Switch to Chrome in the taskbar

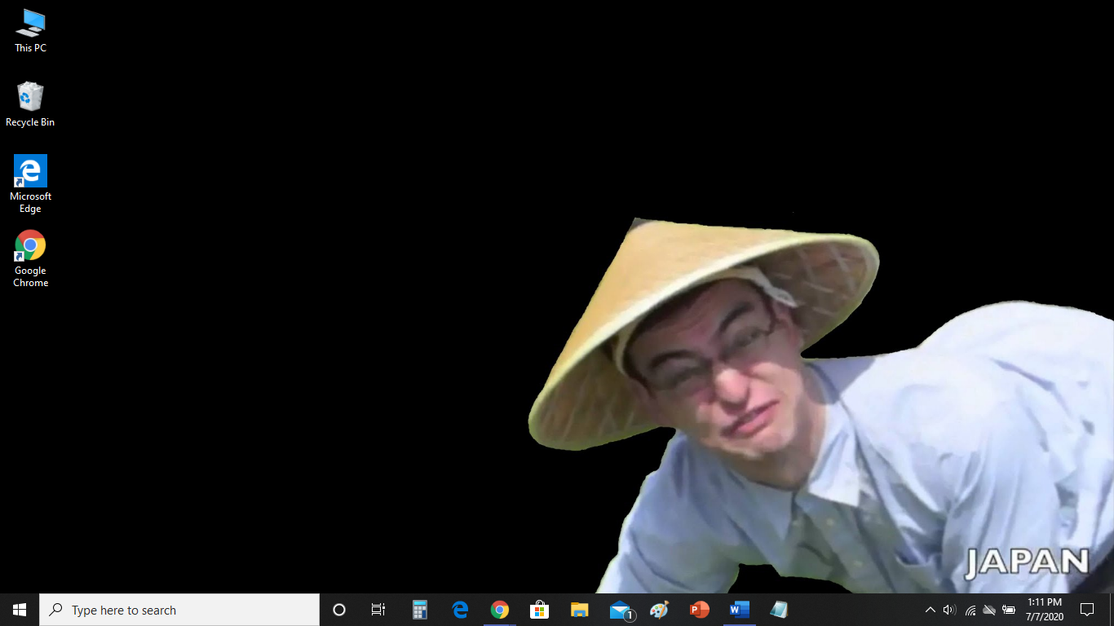pos(500,610)
